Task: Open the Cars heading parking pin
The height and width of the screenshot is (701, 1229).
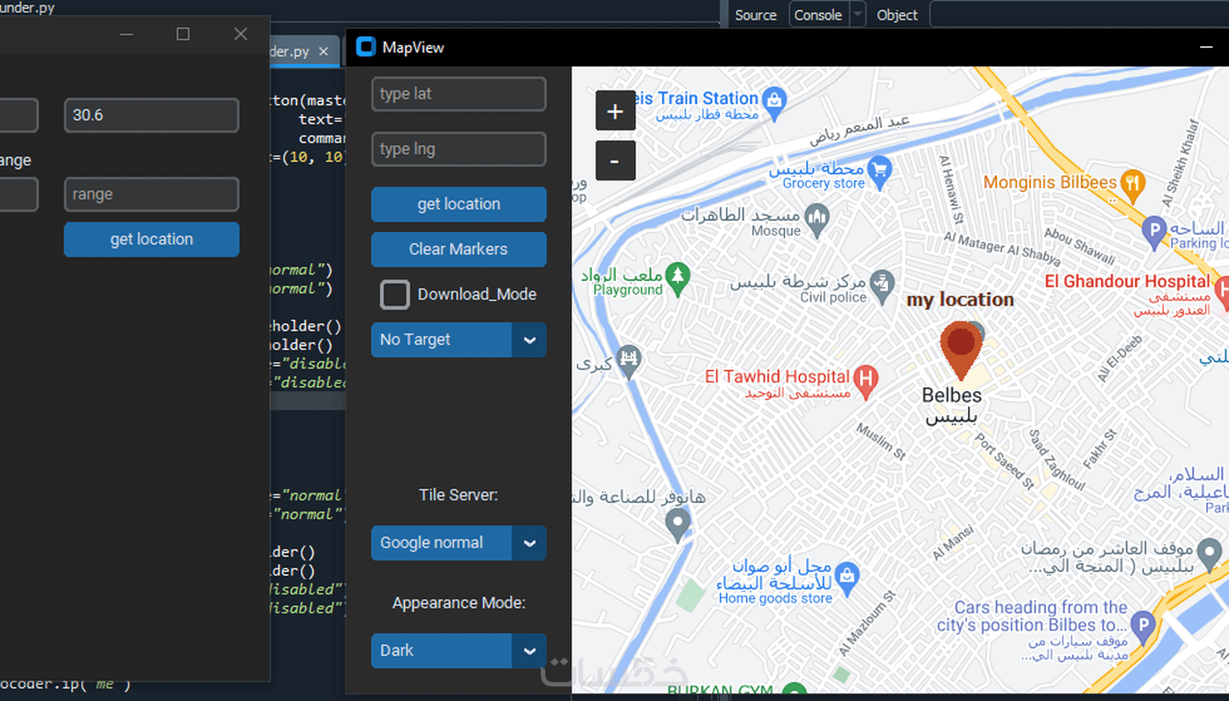Action: [x=1143, y=627]
